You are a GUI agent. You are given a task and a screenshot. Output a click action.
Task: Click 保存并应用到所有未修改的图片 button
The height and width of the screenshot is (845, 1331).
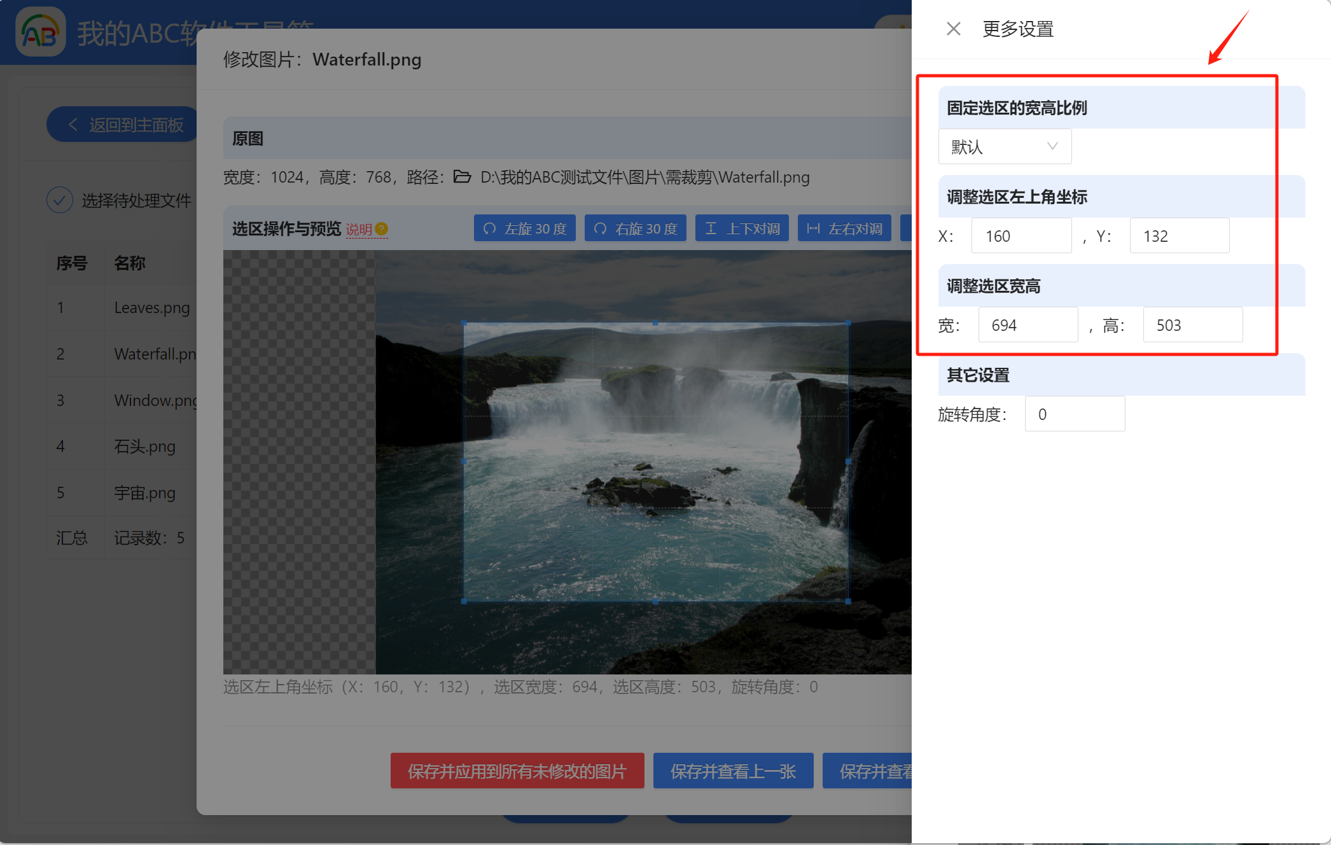(517, 771)
